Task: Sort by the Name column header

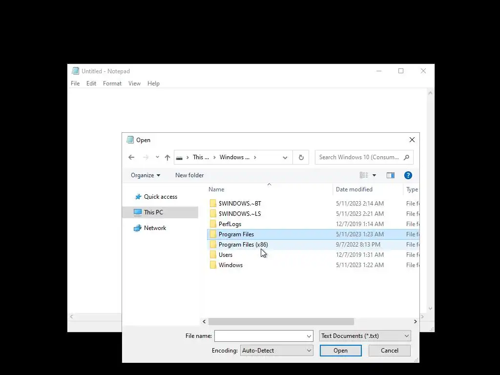Action: [216, 189]
